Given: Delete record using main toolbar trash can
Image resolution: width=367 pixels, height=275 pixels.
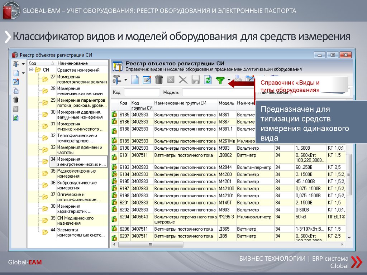Looking at the screenshot, I should tap(159, 79).
